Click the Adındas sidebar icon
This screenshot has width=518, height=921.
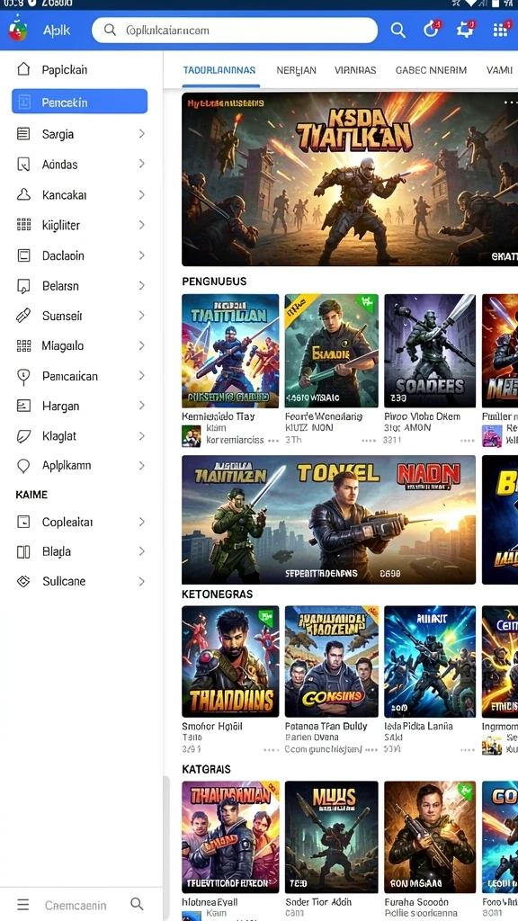pos(23,165)
